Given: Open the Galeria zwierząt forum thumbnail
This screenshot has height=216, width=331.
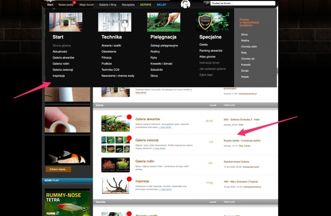Looking at the screenshot, I should pyautogui.click(x=115, y=145).
